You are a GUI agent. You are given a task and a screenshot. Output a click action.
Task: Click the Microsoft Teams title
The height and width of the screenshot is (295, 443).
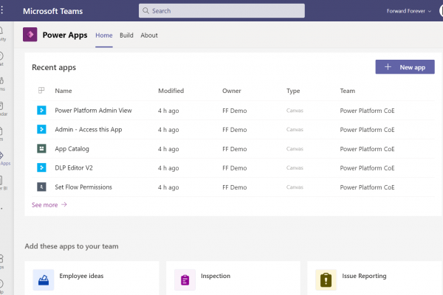53,11
